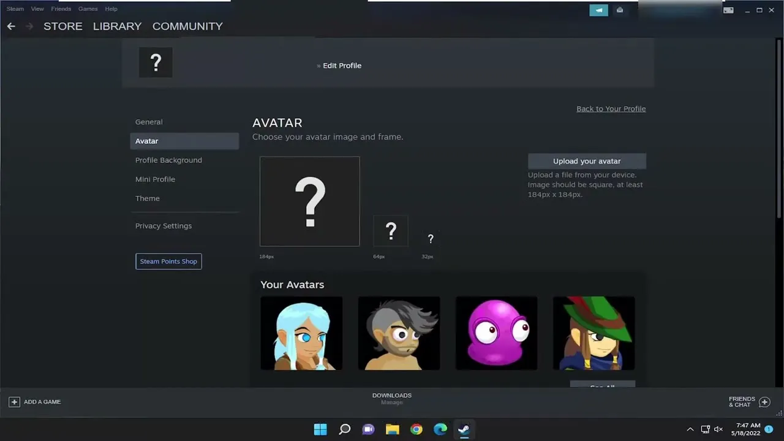The height and width of the screenshot is (441, 784).
Task: Open the Games menu
Action: point(88,9)
